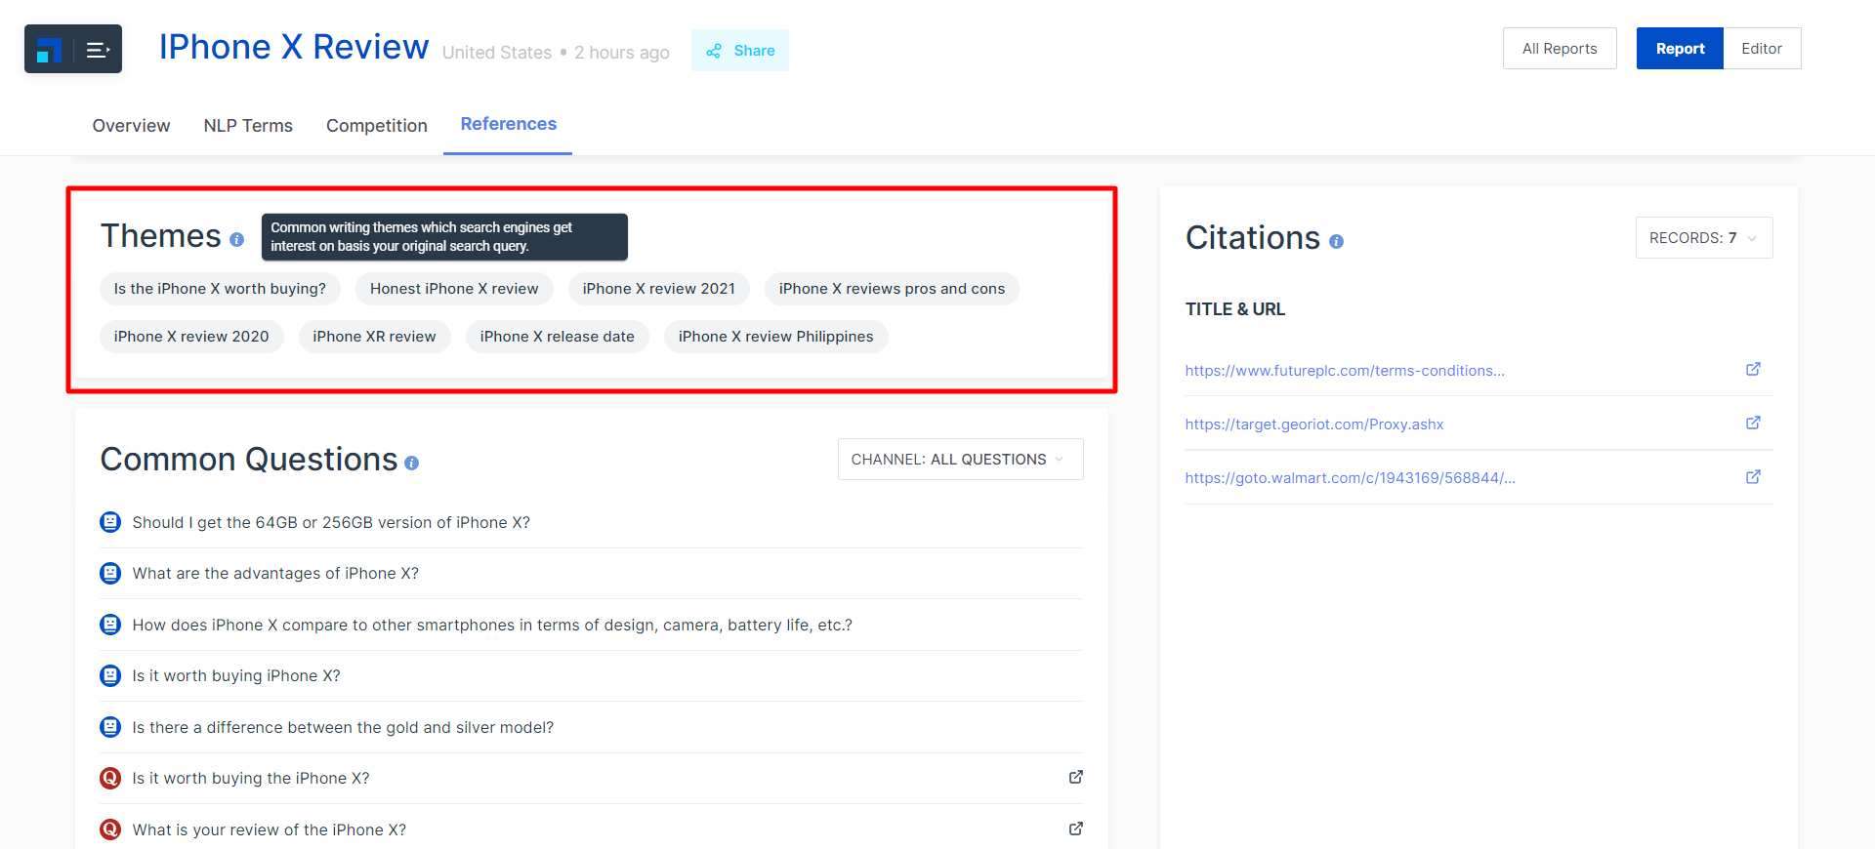
Task: Open the Competition tab
Action: pos(377,126)
